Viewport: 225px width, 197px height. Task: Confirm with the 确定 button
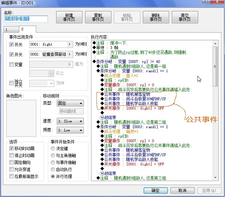click(x=156, y=190)
